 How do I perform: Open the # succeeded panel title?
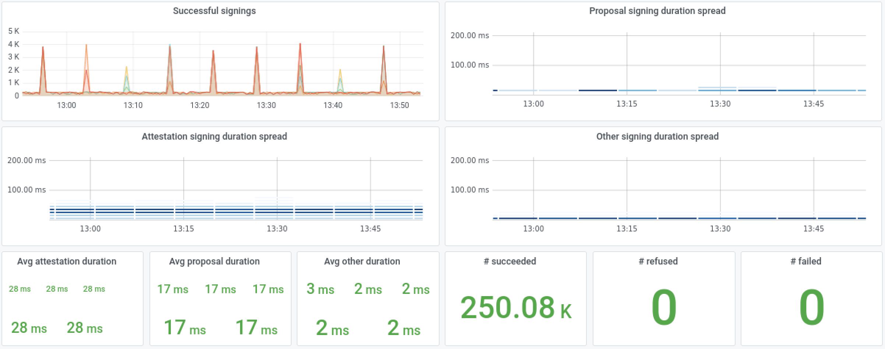point(510,261)
